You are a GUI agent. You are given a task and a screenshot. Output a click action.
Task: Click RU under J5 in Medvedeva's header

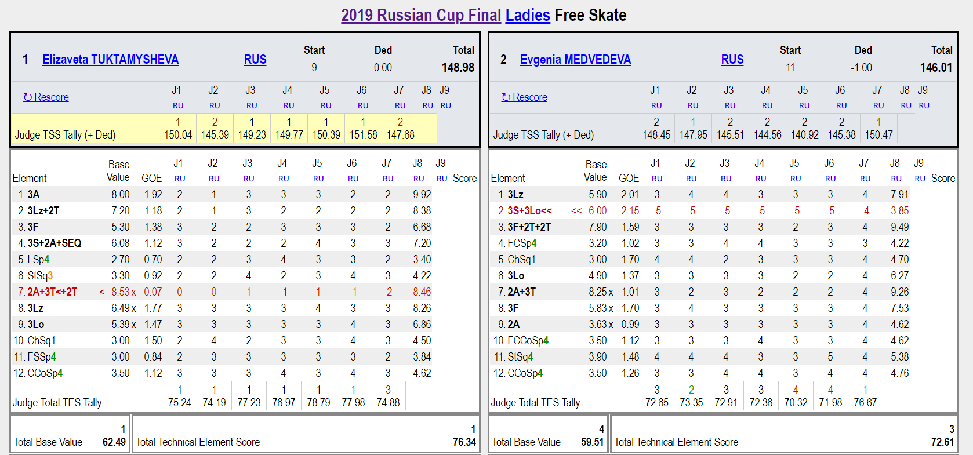[x=804, y=105]
